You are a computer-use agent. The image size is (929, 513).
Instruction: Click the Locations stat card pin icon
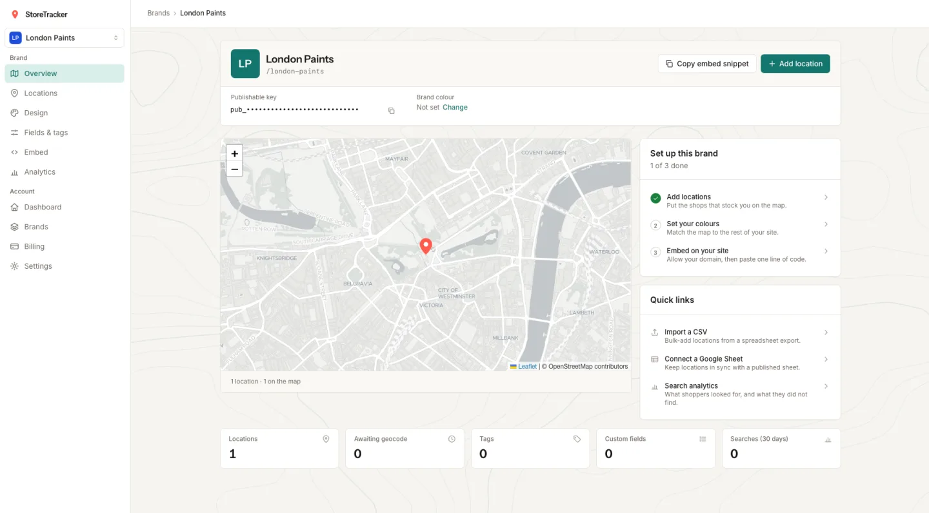tap(326, 439)
